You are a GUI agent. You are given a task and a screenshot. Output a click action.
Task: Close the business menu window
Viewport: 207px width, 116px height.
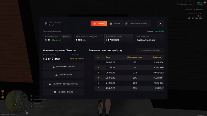[x=160, y=24]
